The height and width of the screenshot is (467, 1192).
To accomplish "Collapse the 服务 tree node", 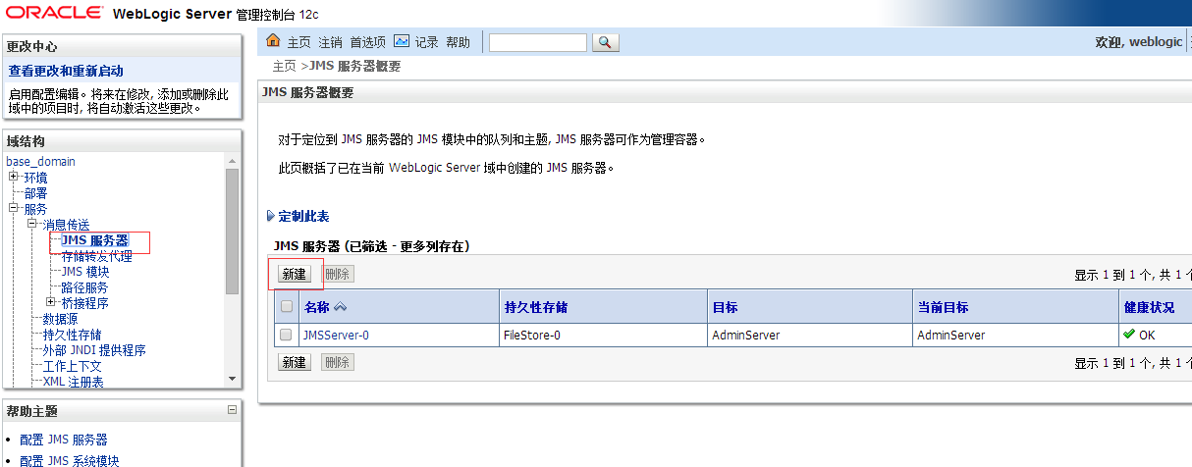I will tap(14, 208).
